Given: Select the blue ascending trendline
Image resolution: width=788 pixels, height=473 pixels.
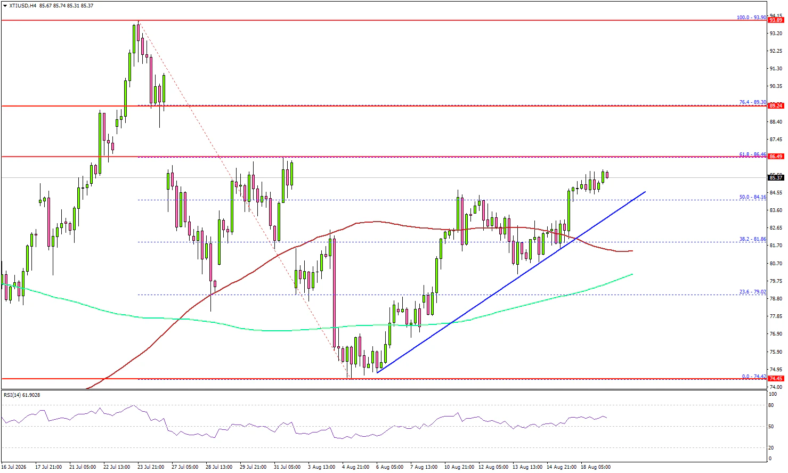Looking at the screenshot, I should (x=511, y=282).
